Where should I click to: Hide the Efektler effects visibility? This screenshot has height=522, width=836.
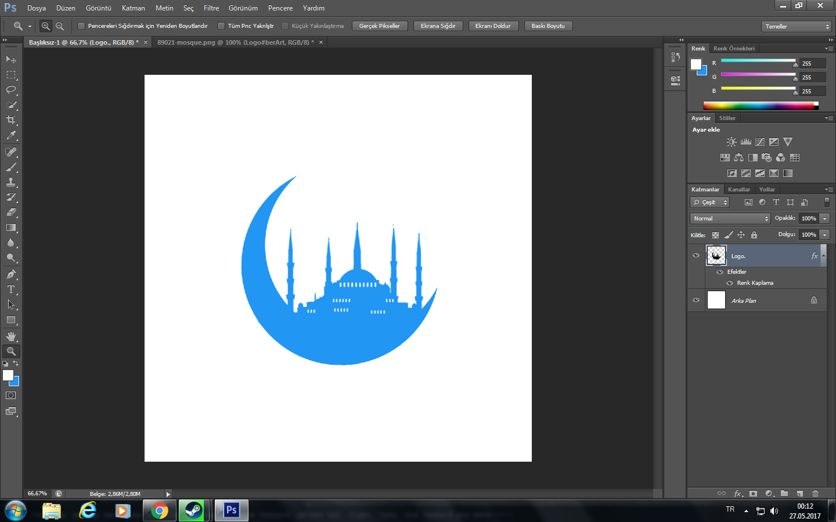click(x=720, y=272)
